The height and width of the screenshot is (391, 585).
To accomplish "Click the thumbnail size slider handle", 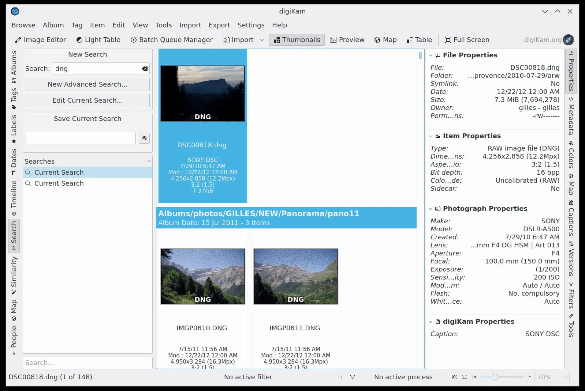I will tap(495, 377).
